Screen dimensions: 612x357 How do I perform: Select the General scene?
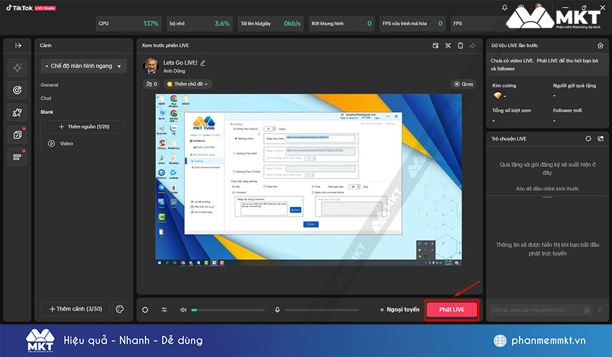click(x=50, y=85)
